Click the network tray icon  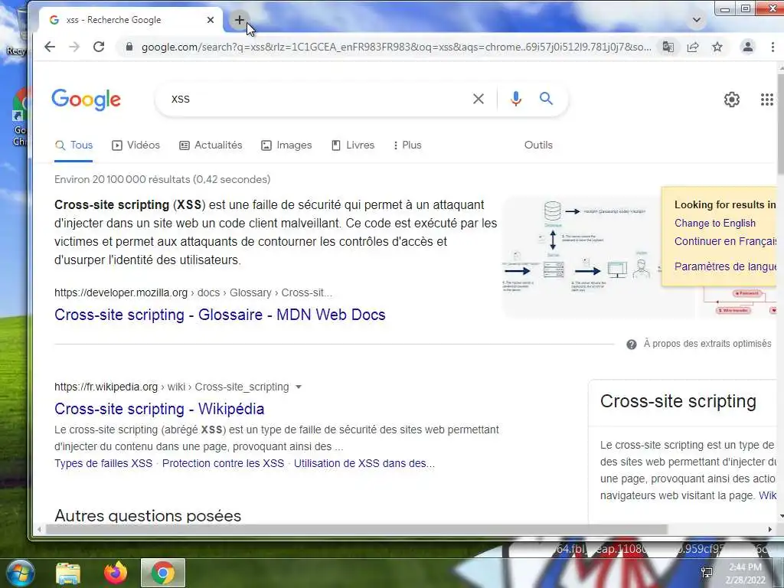click(707, 573)
